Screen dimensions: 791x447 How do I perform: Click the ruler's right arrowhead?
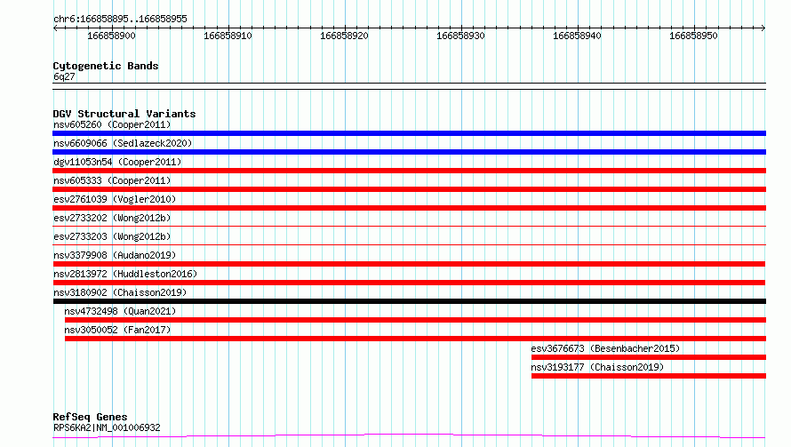(763, 28)
